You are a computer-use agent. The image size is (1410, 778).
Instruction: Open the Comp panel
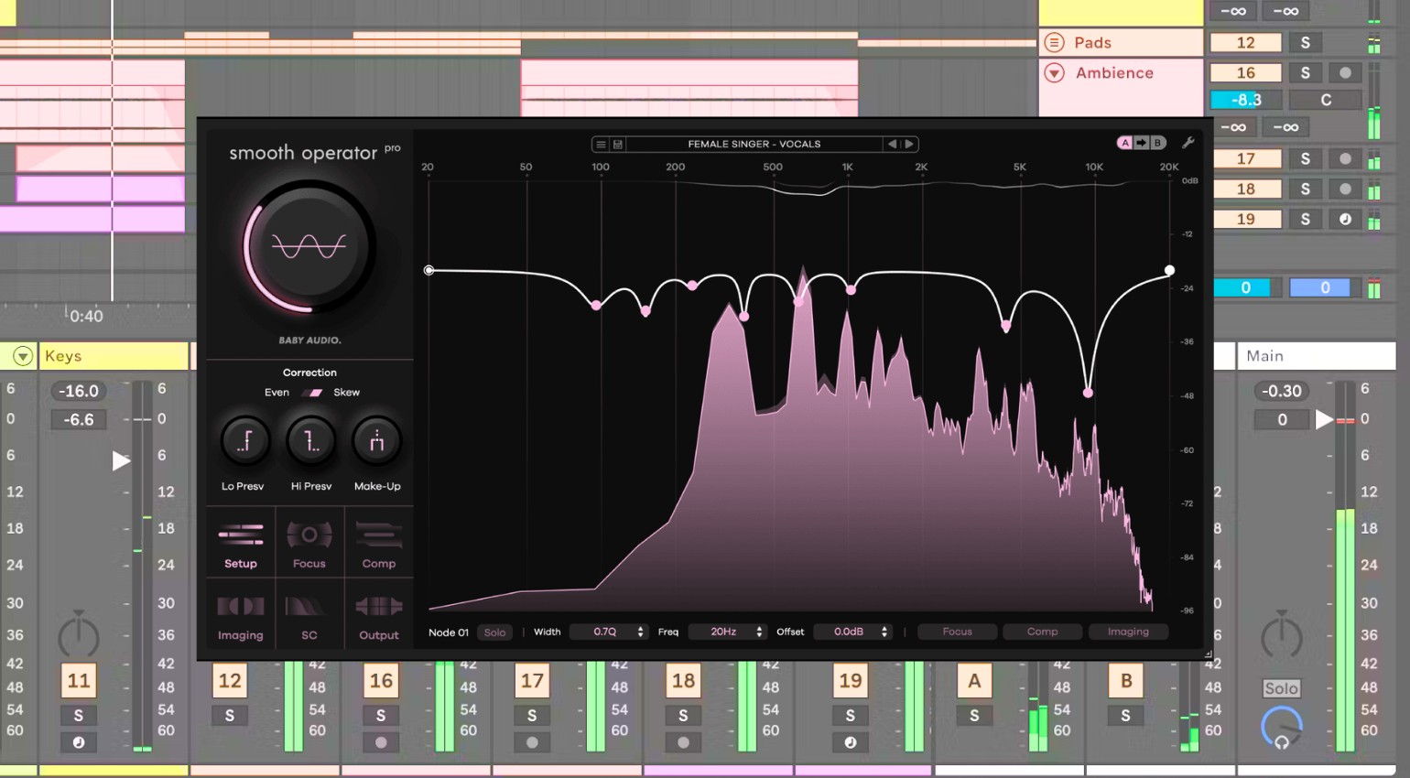pyautogui.click(x=379, y=543)
